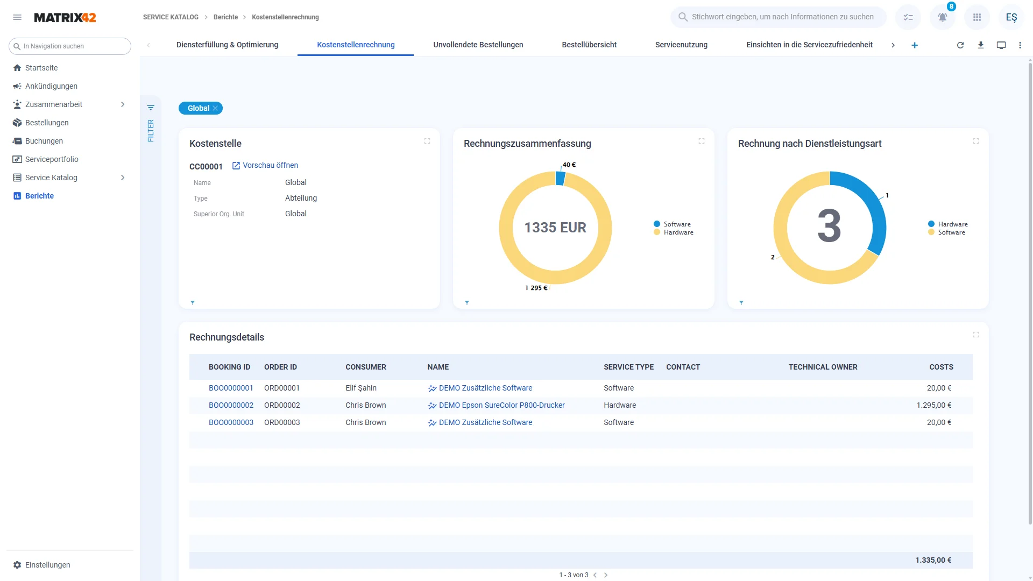The image size is (1033, 581).
Task: Maximize the Rechnung nach Dienstleistungsart widget
Action: pyautogui.click(x=976, y=141)
